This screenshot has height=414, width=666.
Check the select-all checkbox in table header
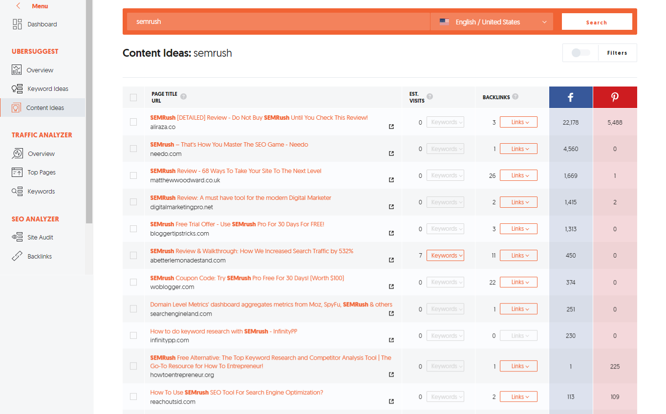(x=133, y=97)
